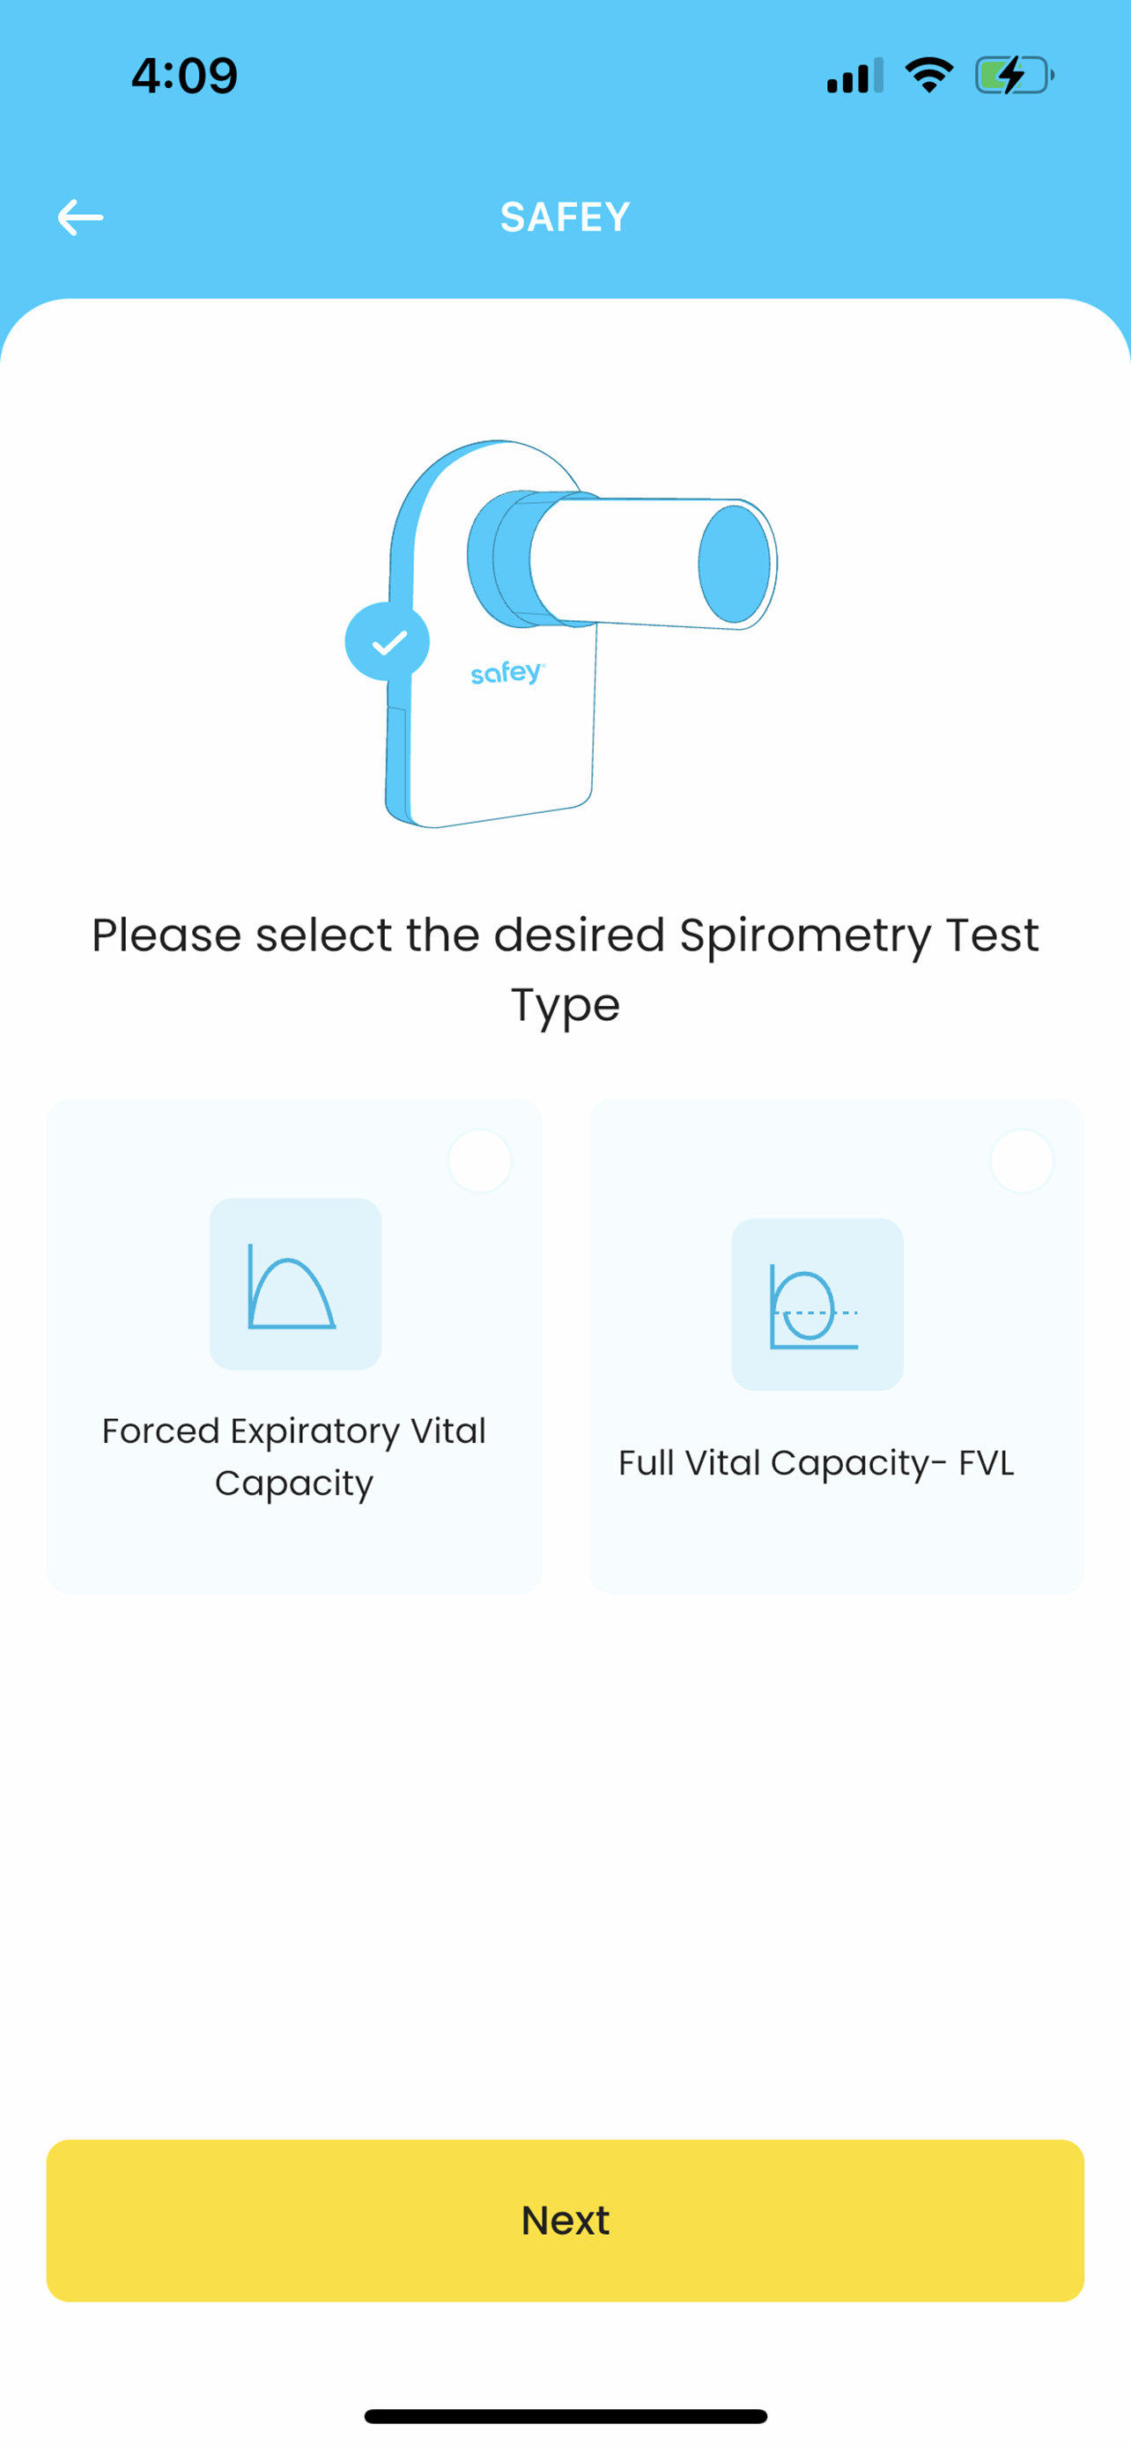
Task: Tap the home indicator bar at the bottom
Action: point(565,2415)
